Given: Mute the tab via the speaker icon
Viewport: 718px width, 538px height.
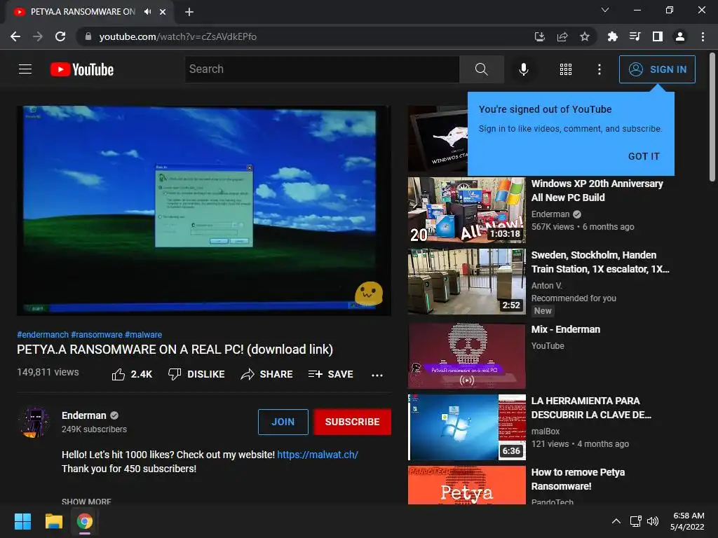Looking at the screenshot, I should coord(147,12).
